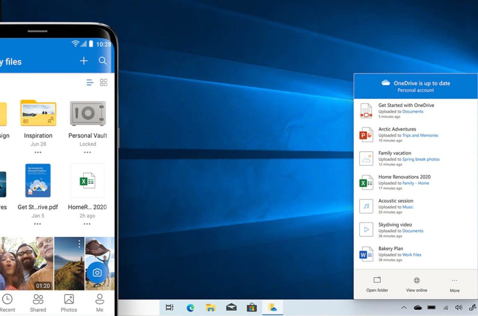Click the "Personal account" text
The image size is (478, 316).
pyautogui.click(x=416, y=90)
